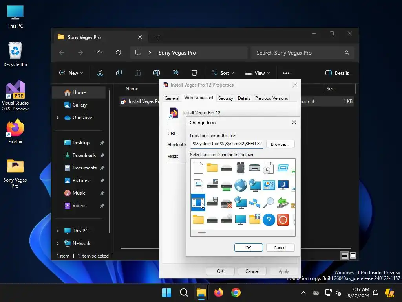Open Documents in the Explorer sidebar
The image size is (402, 302).
click(79, 168)
